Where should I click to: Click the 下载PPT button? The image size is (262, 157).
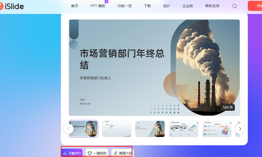click(x=72, y=153)
